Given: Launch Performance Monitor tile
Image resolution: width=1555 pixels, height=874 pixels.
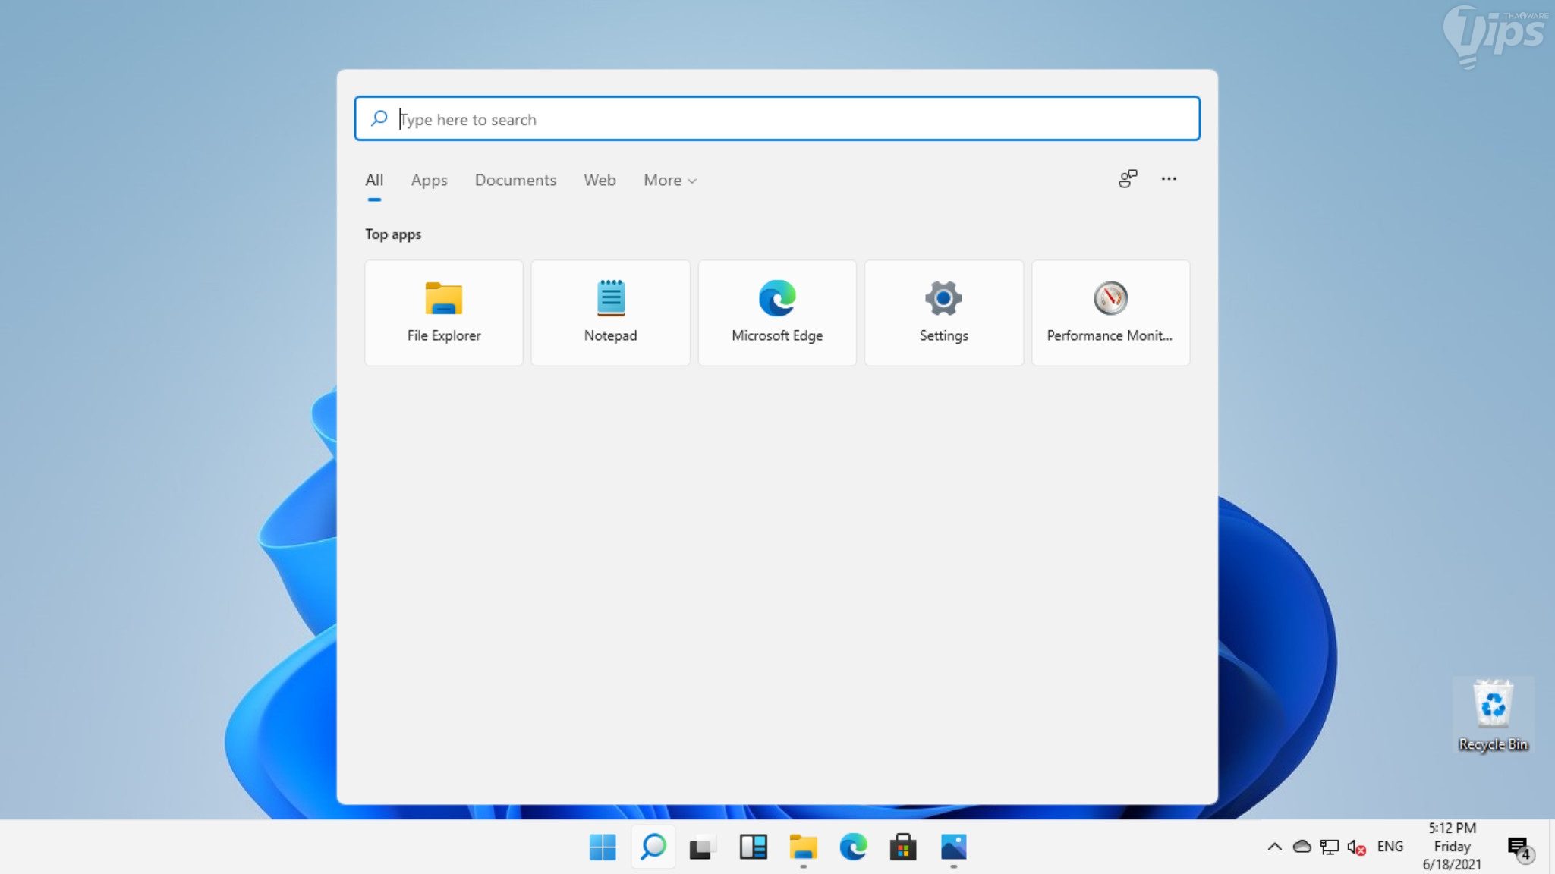Looking at the screenshot, I should (1110, 313).
